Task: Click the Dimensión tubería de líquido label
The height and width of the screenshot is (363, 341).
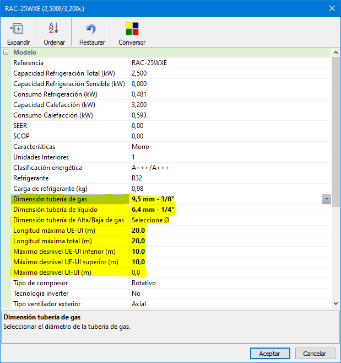Action: (55, 210)
